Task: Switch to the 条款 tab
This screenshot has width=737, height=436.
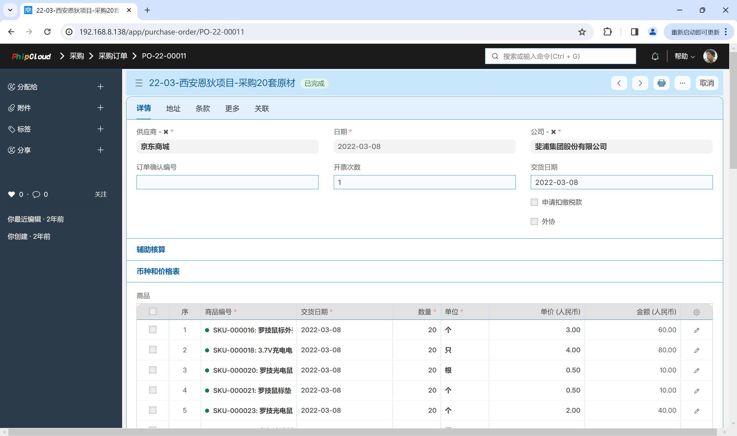Action: click(203, 108)
